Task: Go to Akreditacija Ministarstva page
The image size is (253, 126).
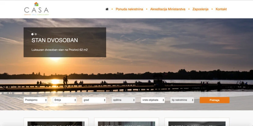Action: coord(168,9)
